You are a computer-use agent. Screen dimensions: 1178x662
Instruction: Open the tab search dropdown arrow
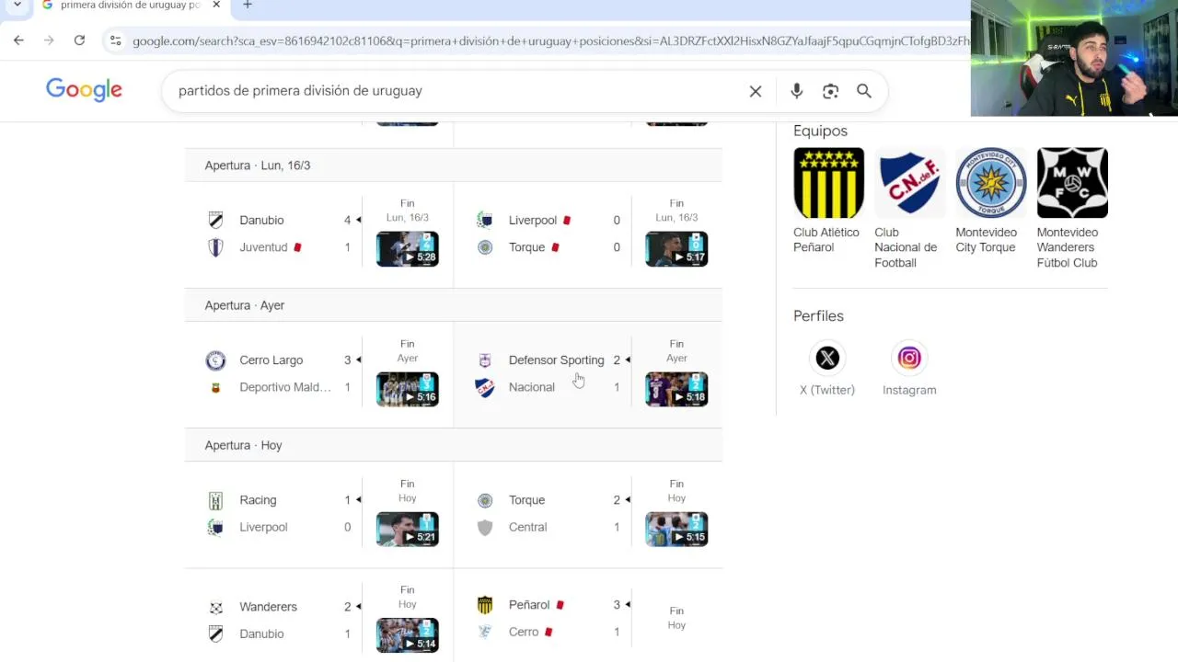17,6
